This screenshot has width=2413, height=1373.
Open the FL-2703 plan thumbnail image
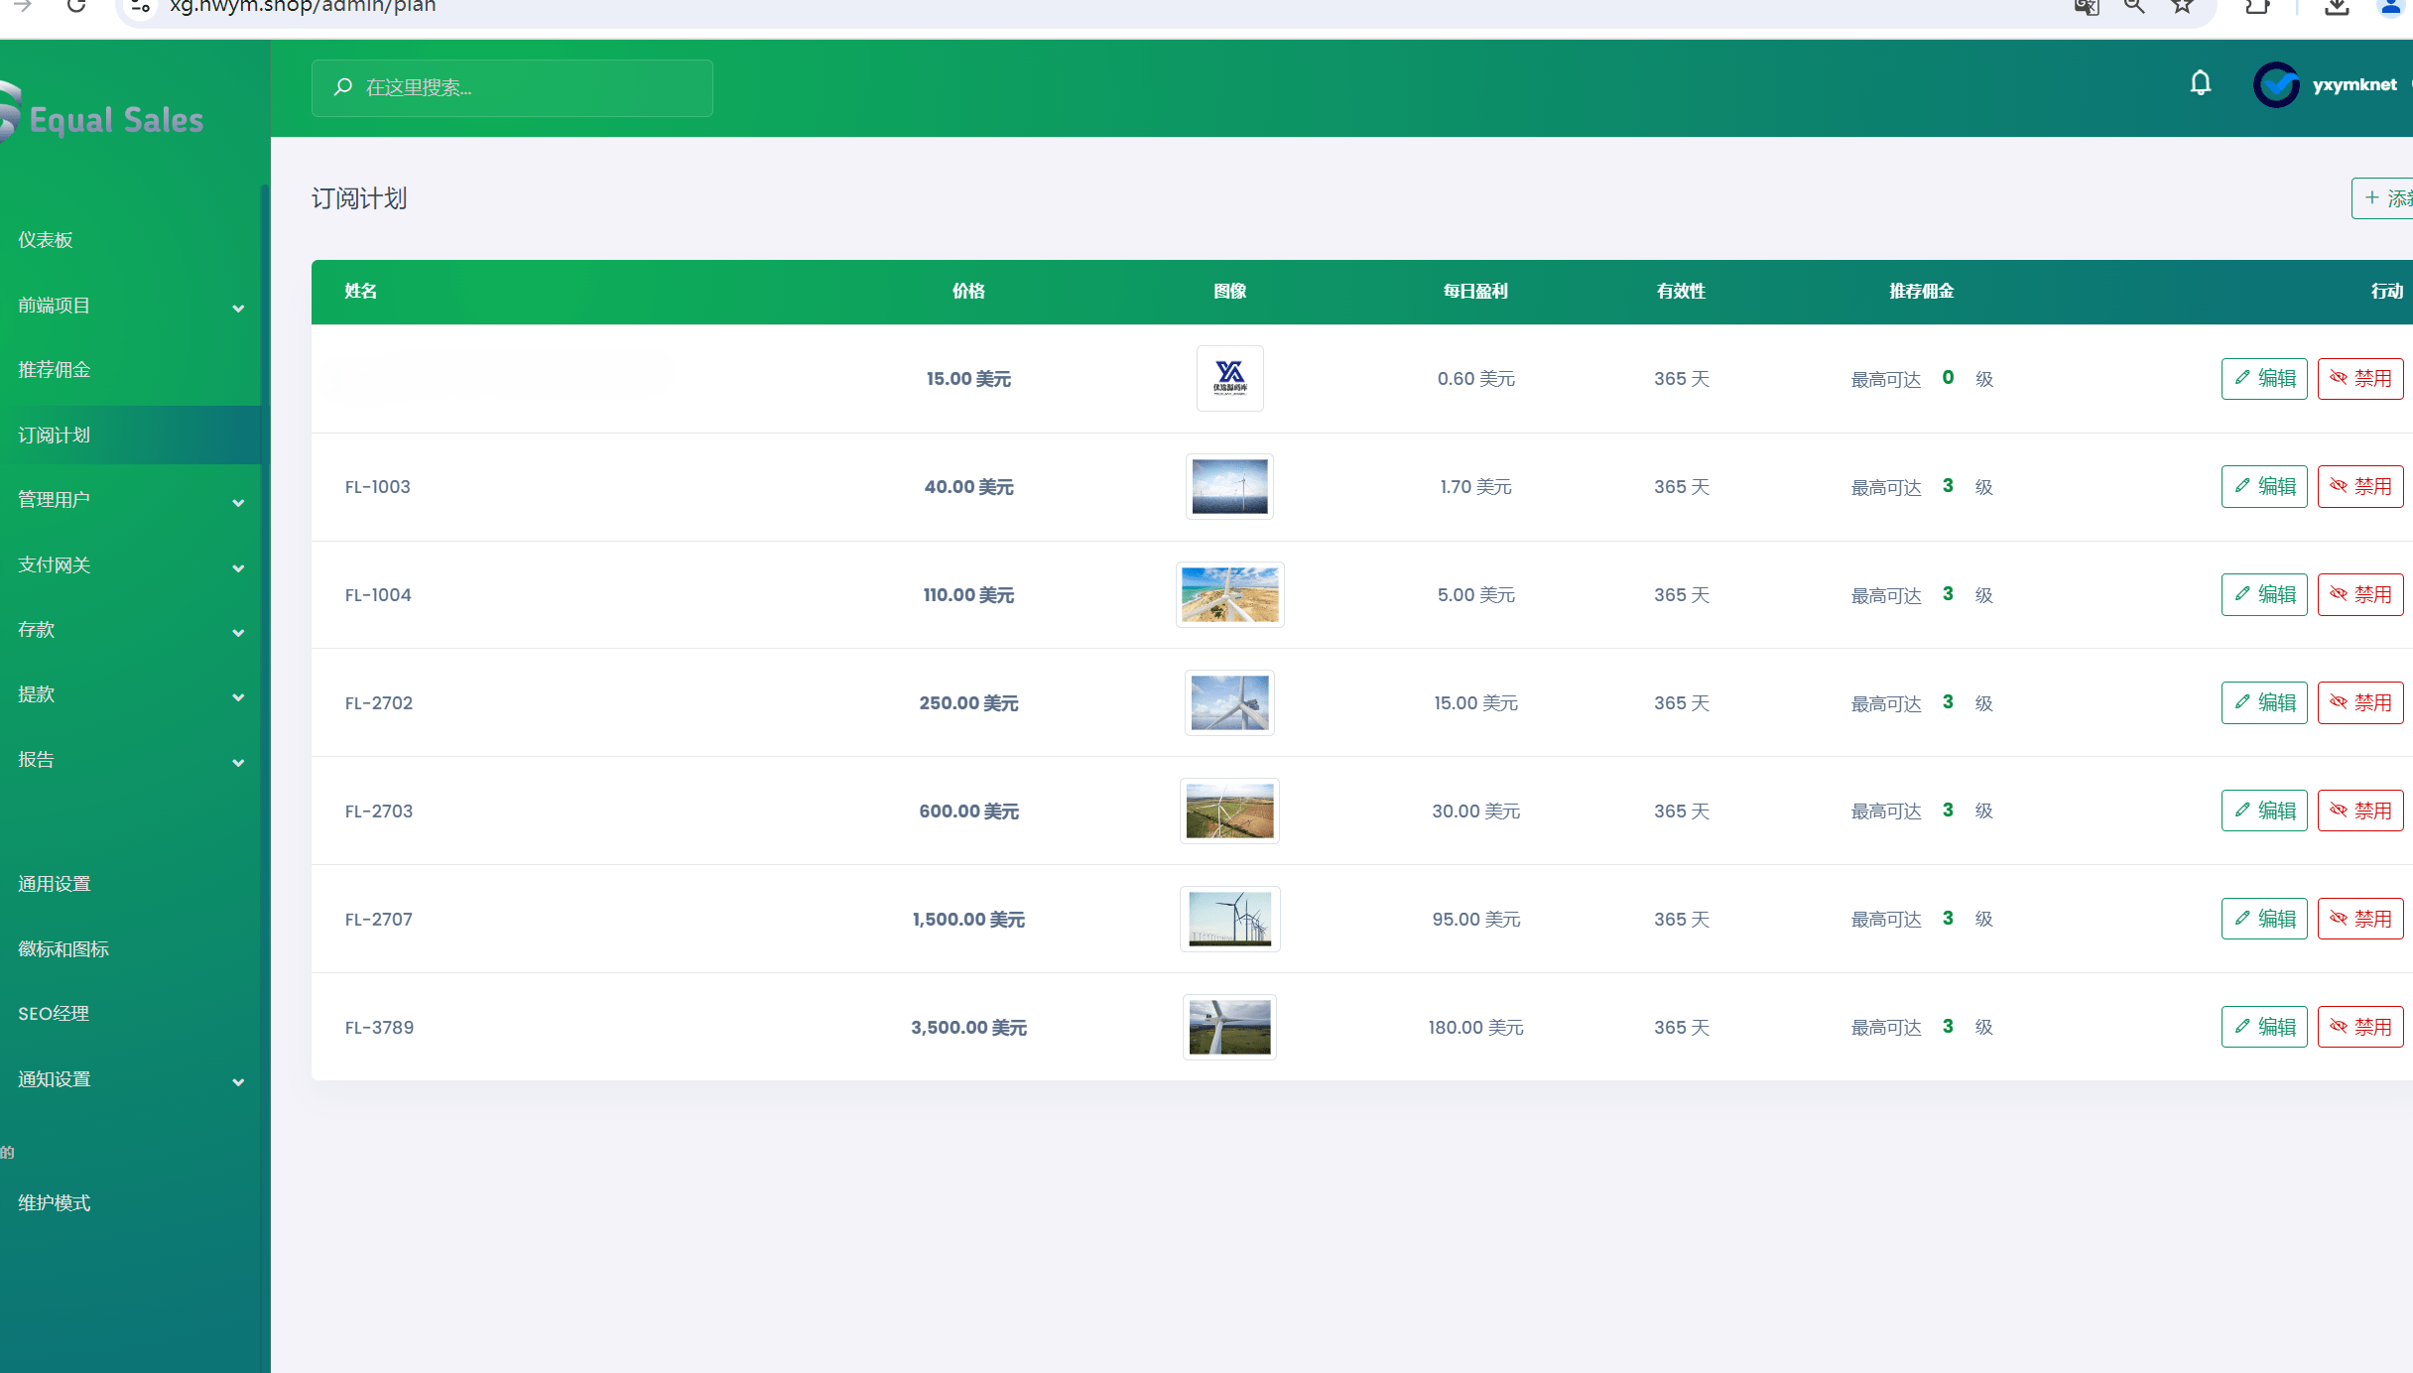tap(1229, 811)
